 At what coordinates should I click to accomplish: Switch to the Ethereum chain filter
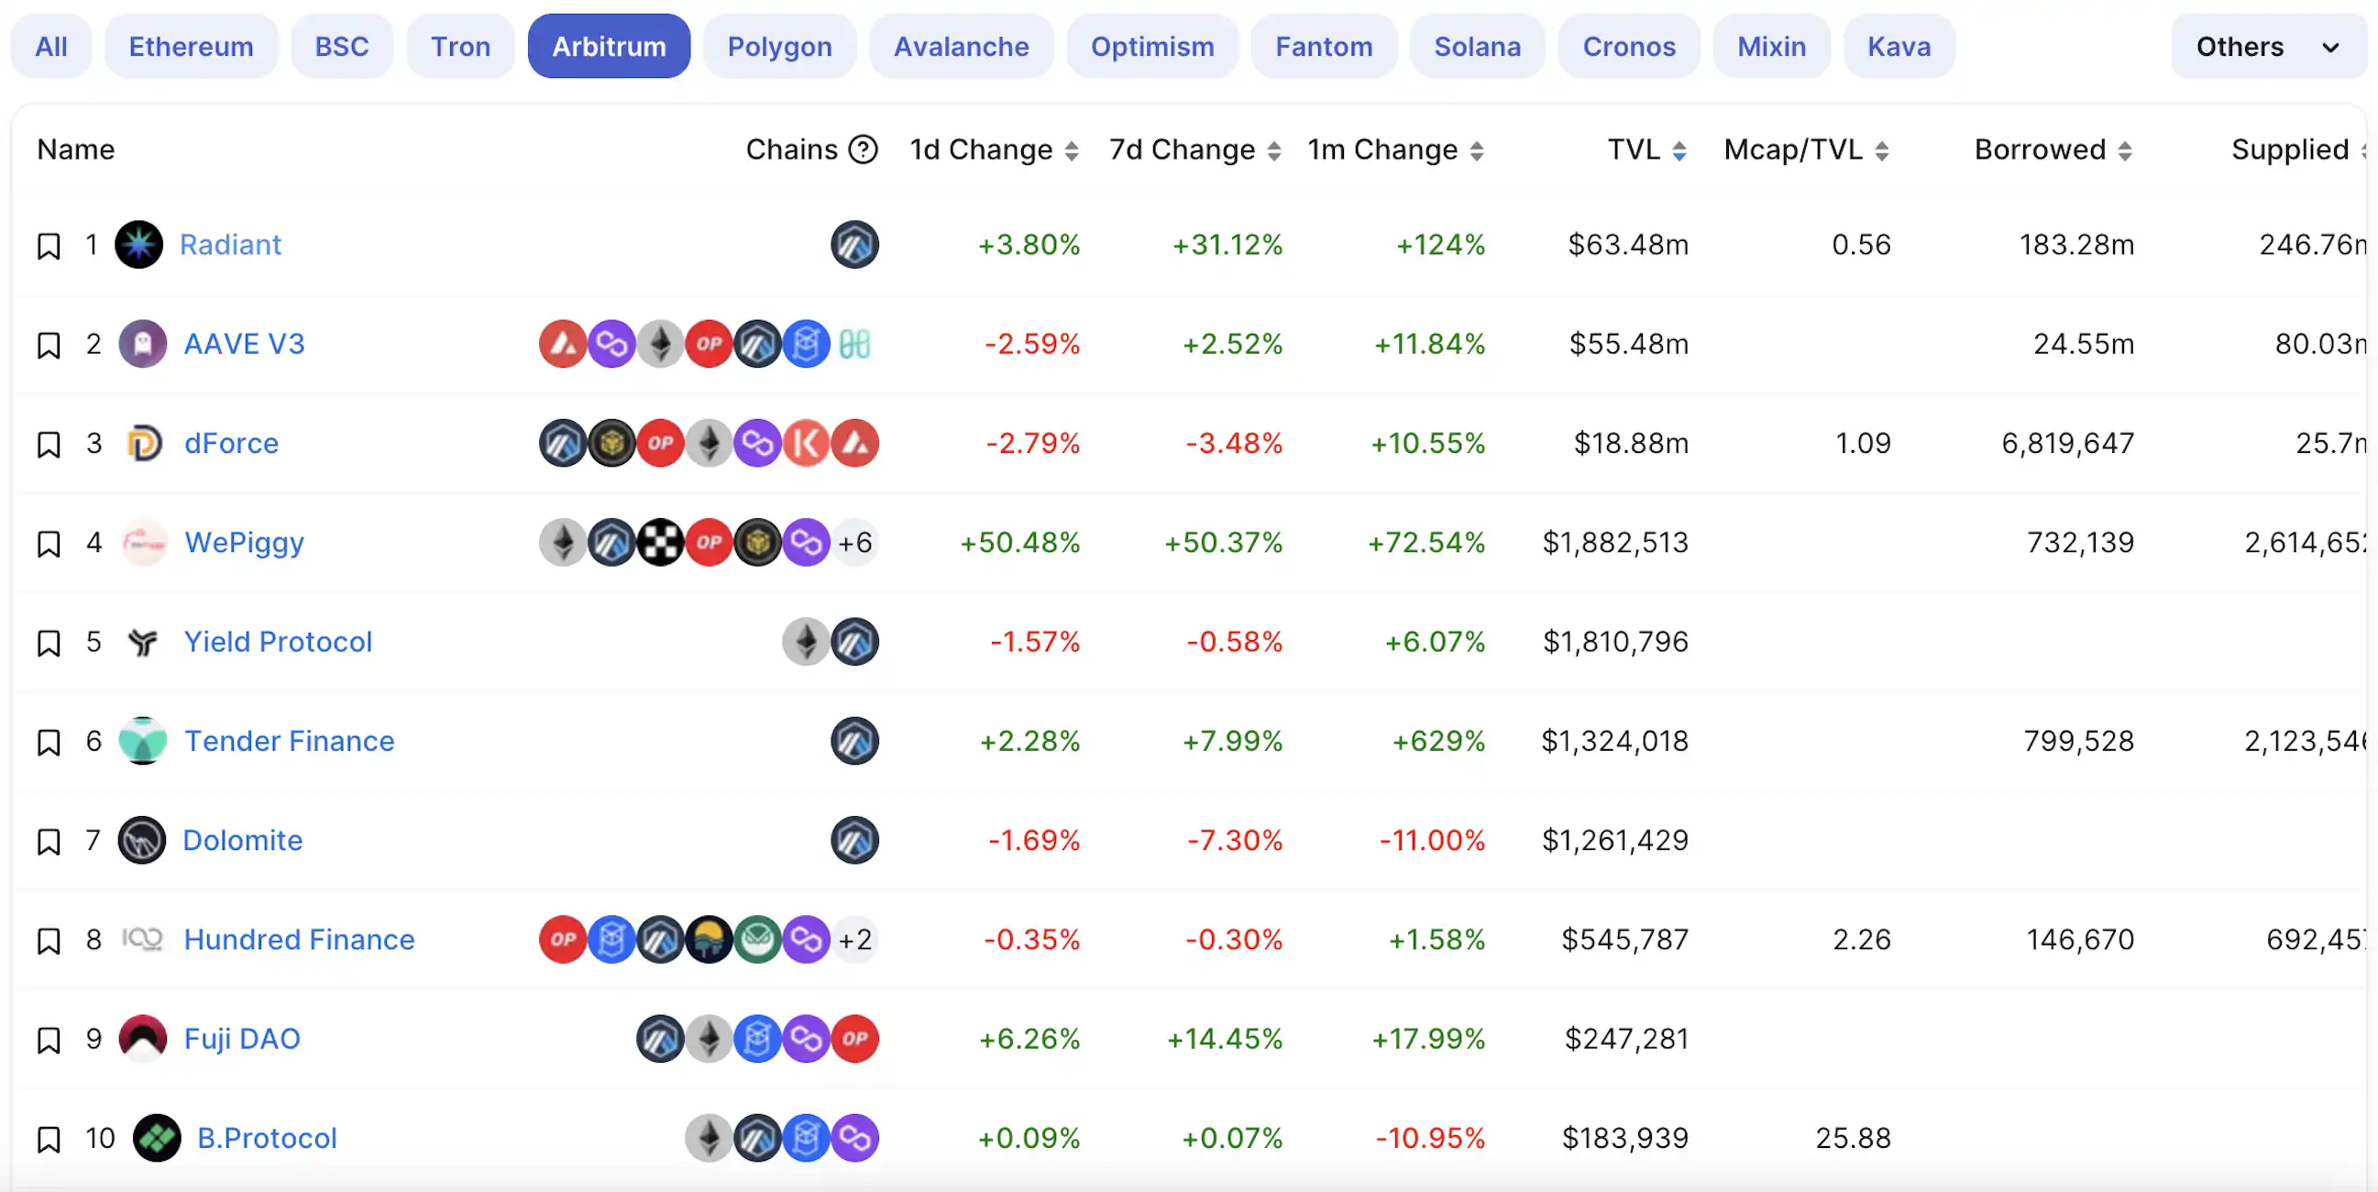click(191, 46)
